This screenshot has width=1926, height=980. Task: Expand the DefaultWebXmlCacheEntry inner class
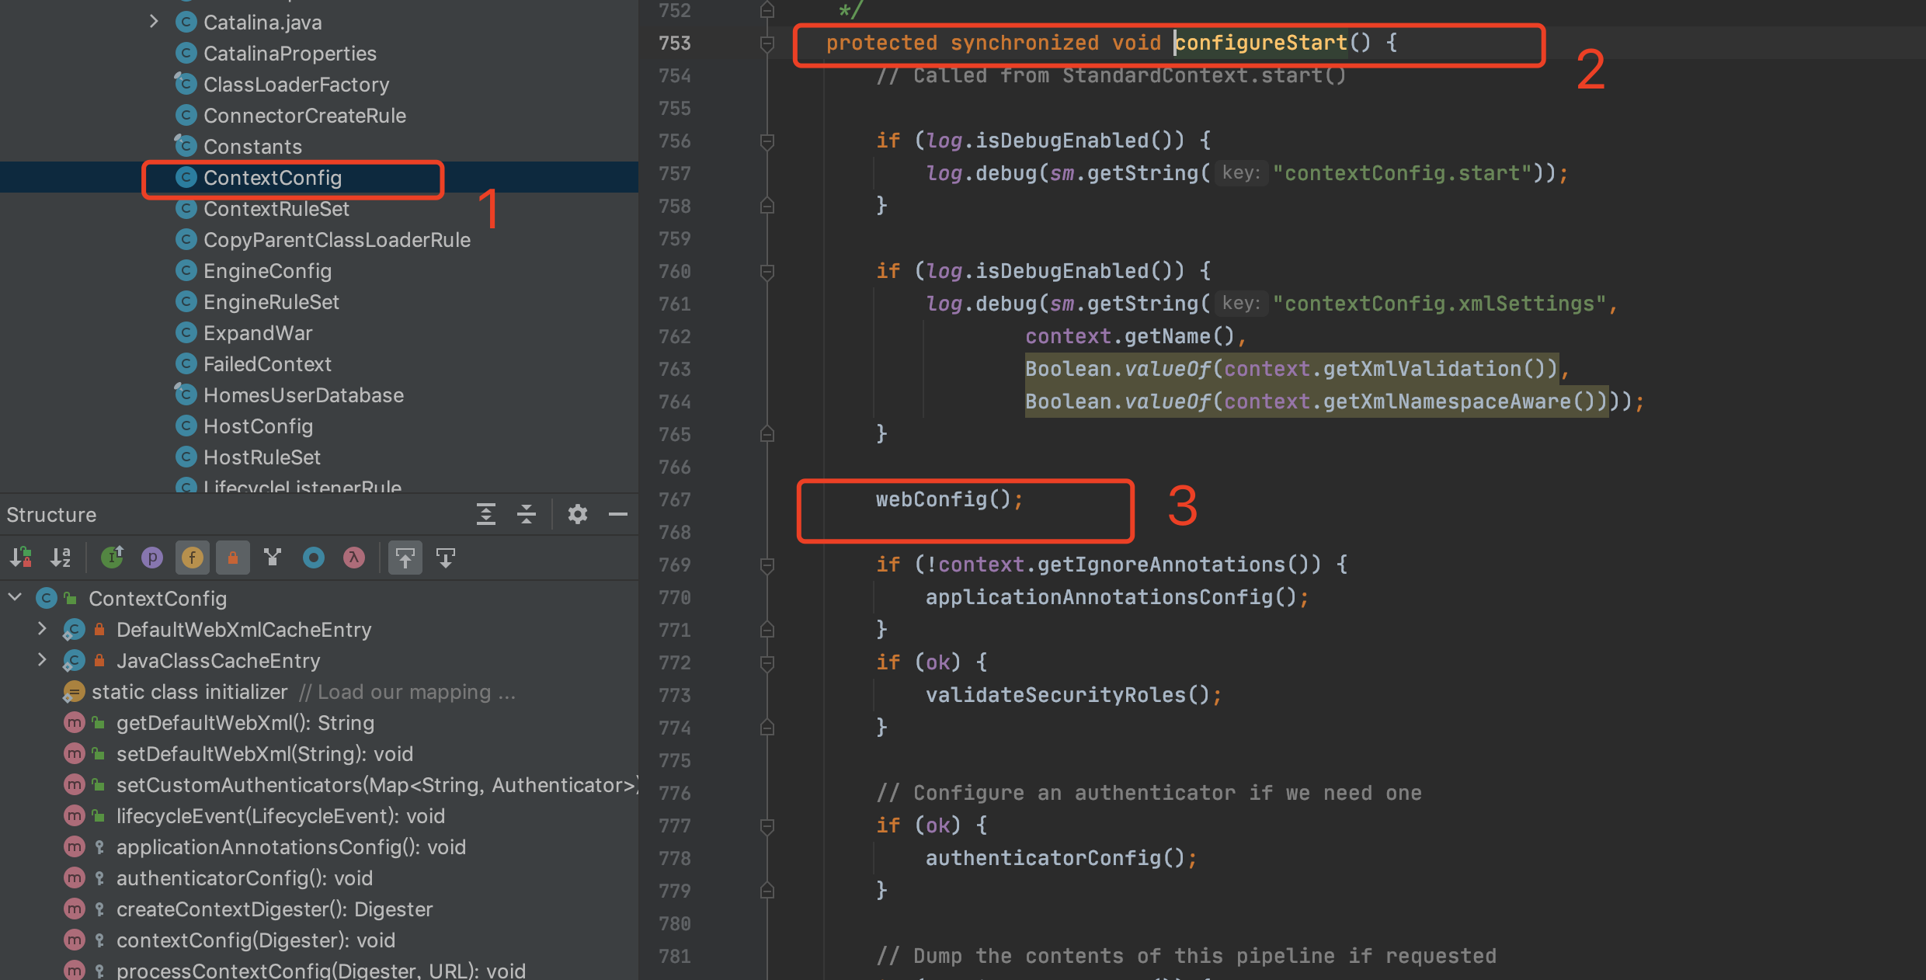pyautogui.click(x=42, y=629)
